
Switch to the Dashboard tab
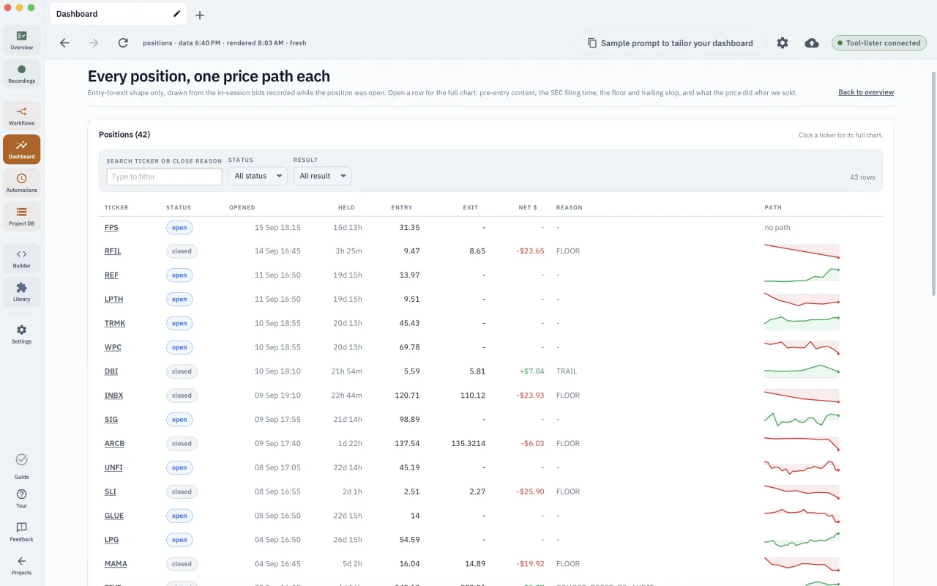pyautogui.click(x=117, y=14)
